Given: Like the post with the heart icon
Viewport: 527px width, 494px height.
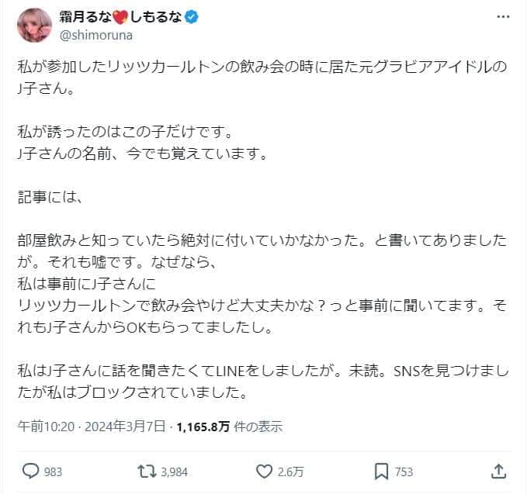Looking at the screenshot, I should pyautogui.click(x=265, y=471).
